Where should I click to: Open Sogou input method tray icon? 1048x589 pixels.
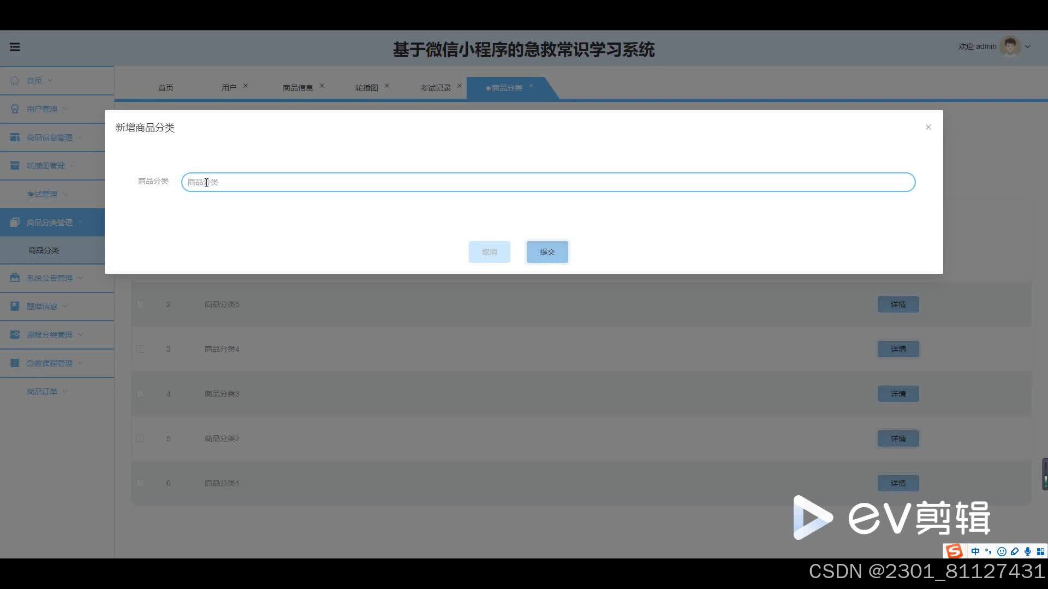point(954,551)
